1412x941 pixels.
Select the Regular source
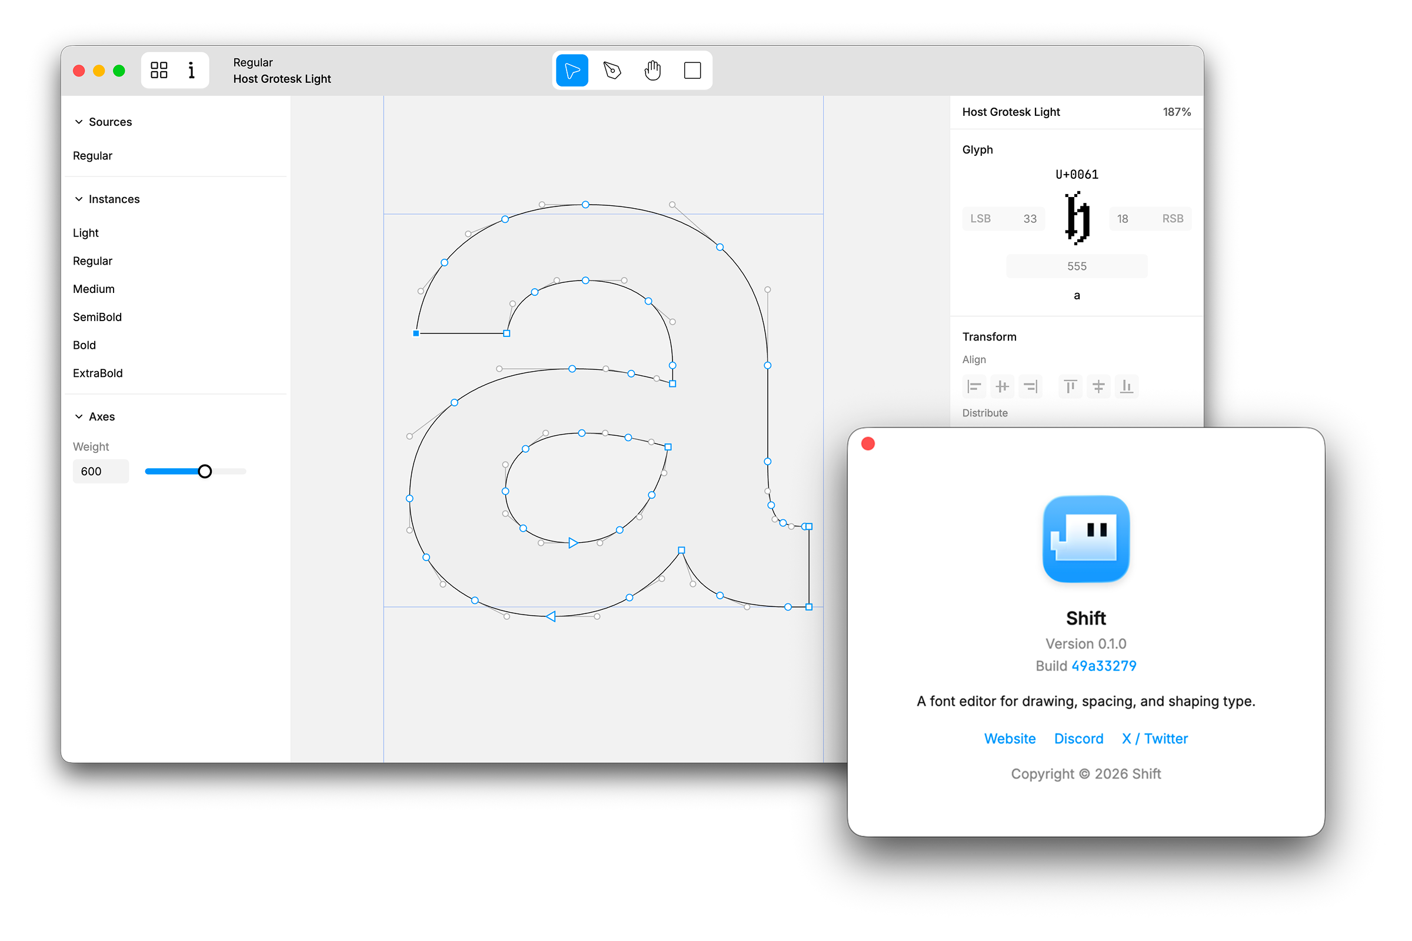(x=92, y=155)
